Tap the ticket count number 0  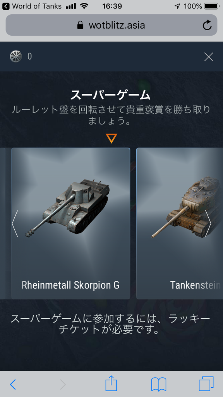29,57
